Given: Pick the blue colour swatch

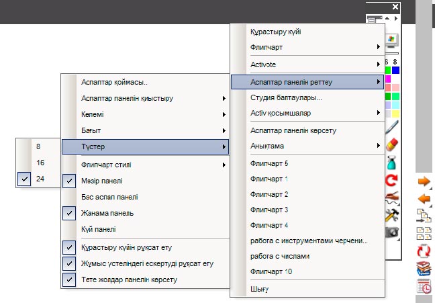Looking at the screenshot, I should tap(396, 70).
